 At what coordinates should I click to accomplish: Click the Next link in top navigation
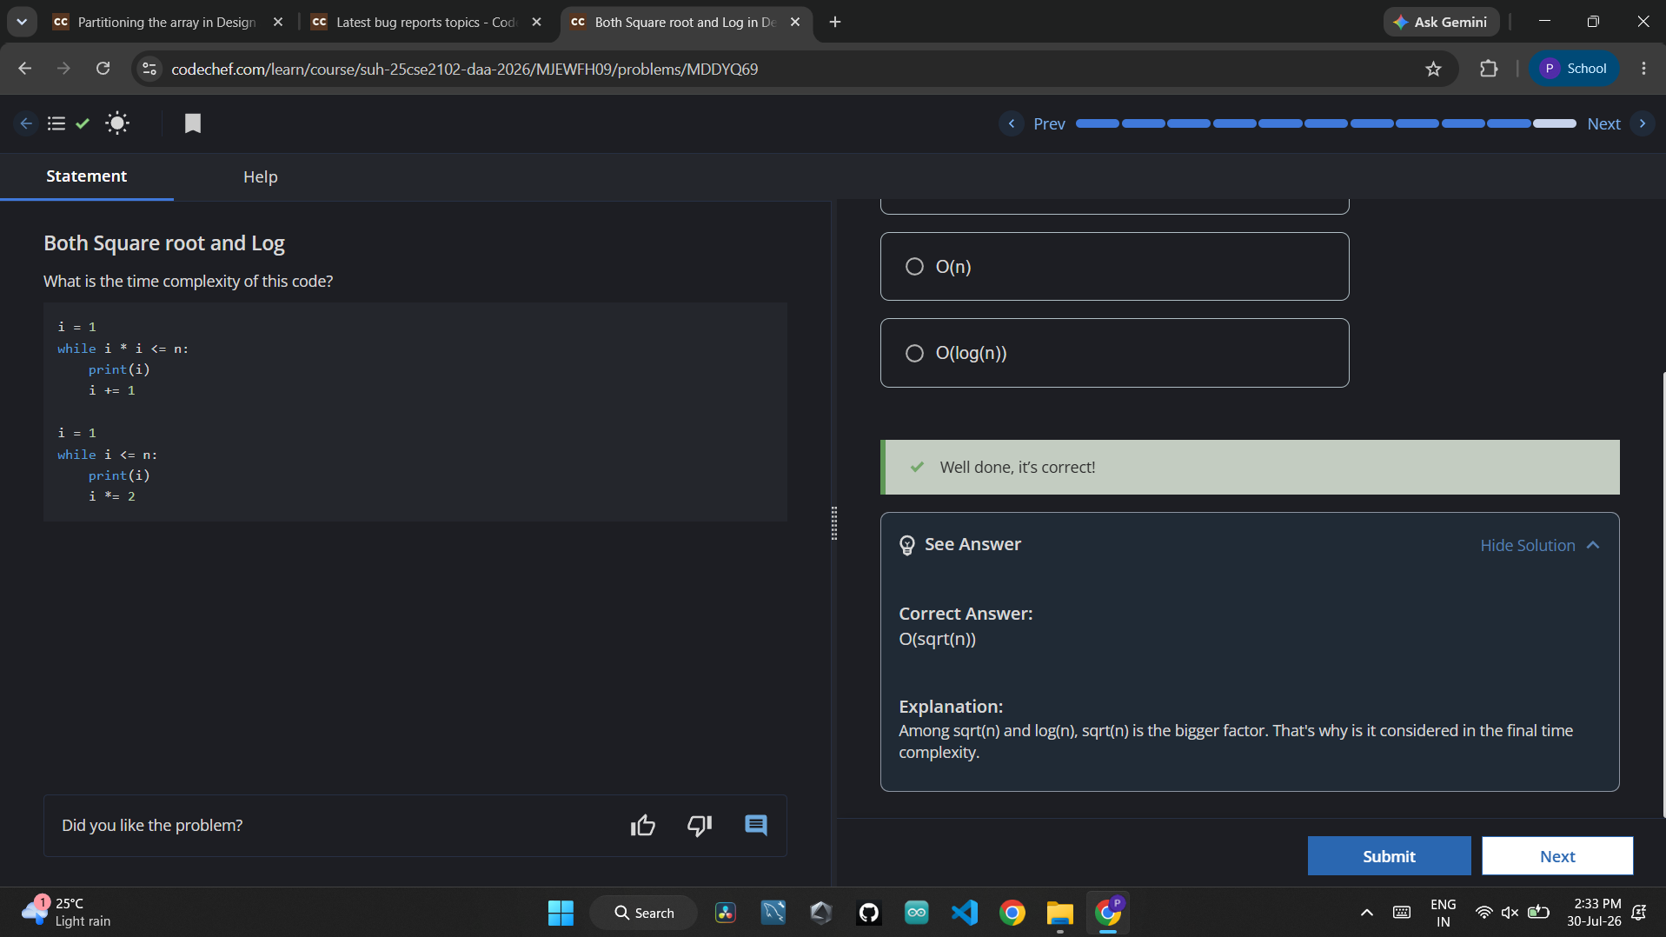[1603, 123]
